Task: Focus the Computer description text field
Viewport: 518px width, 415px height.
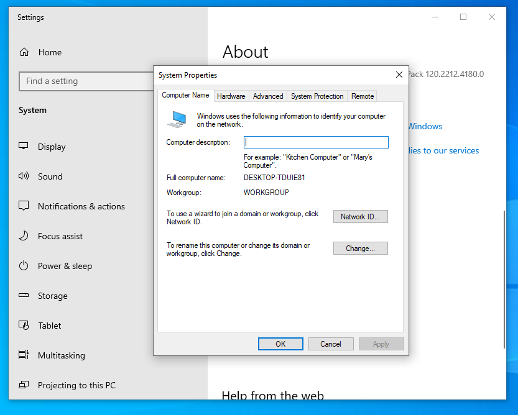Action: [x=316, y=142]
